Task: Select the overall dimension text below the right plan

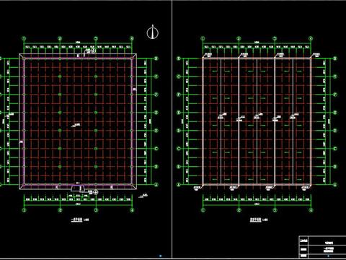Action: (257, 204)
